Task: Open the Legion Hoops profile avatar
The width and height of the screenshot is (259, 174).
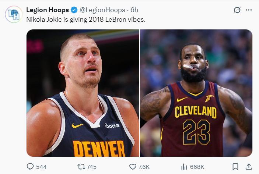Action: tap(14, 14)
